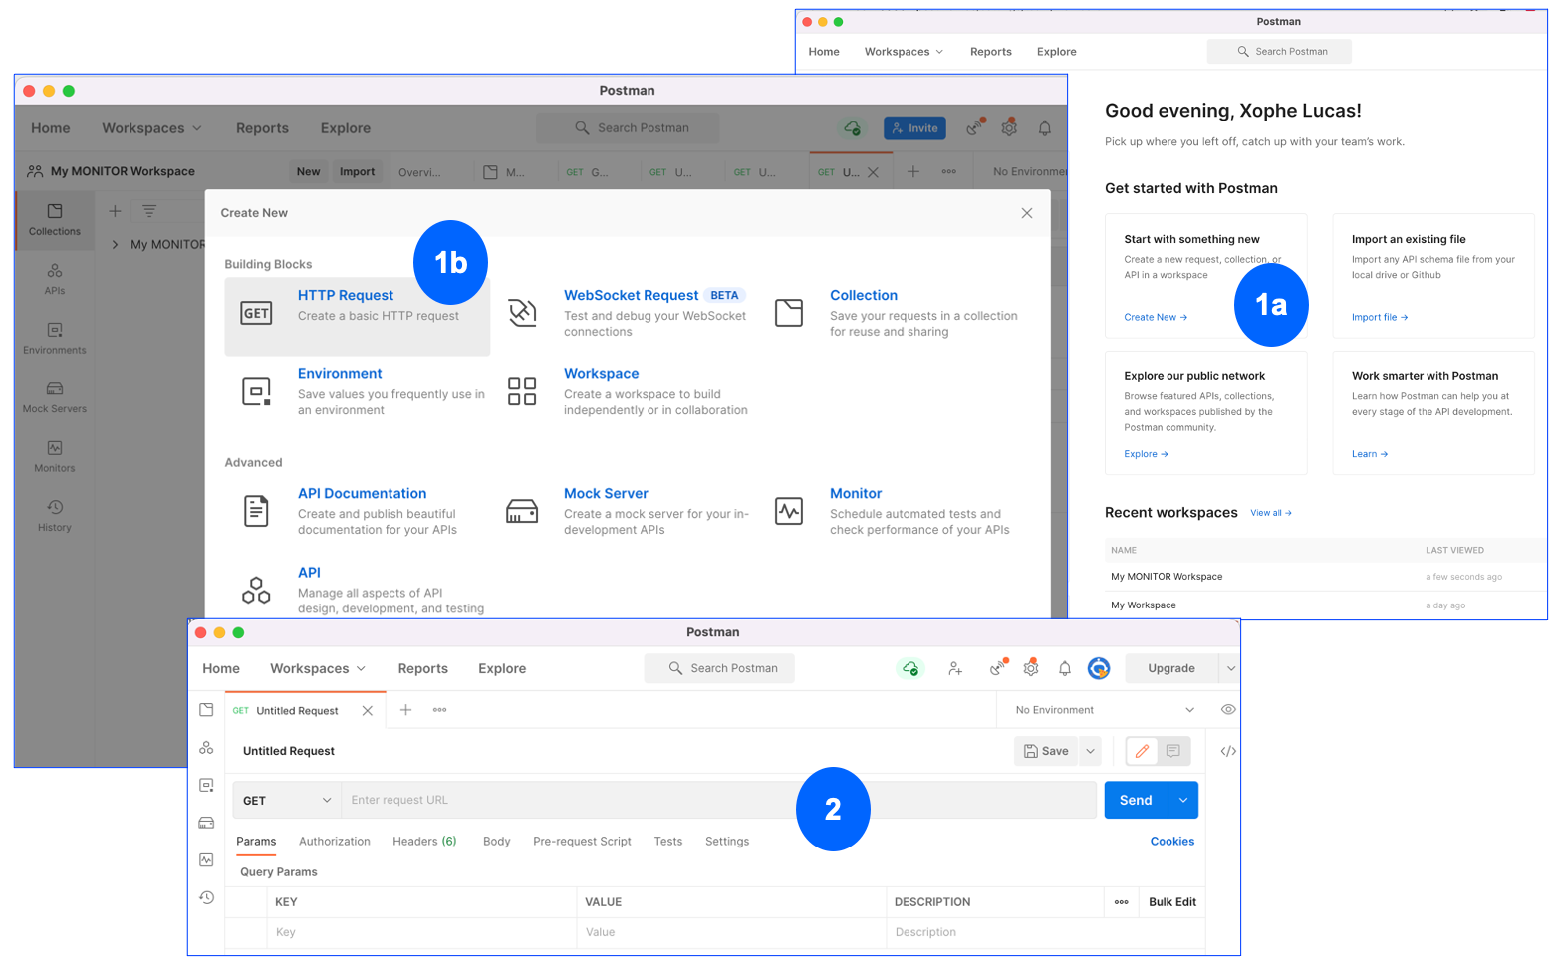Viewport: 1558px width, 968px height.
Task: Close the Untitled Request tab
Action: click(368, 710)
